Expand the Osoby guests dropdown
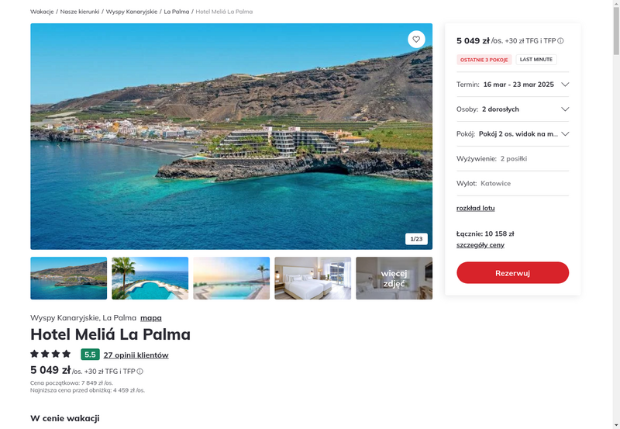This screenshot has width=620, height=429. click(512, 109)
